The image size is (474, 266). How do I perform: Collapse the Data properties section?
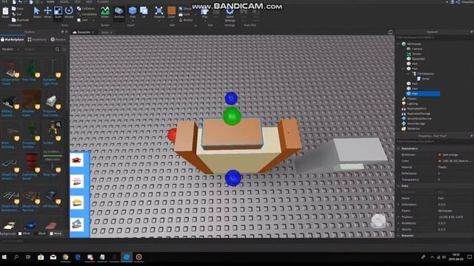coord(398,185)
